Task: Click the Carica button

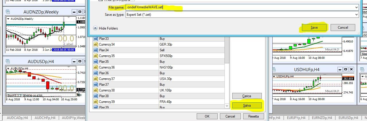Action: [x=247, y=96]
